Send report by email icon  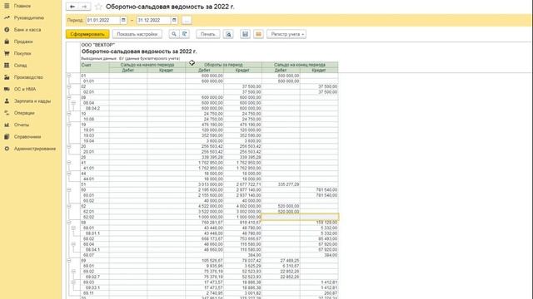coord(258,34)
